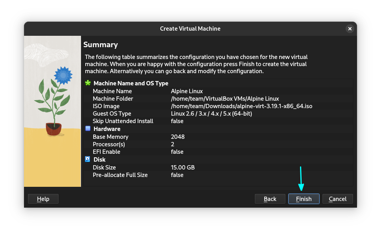The width and height of the screenshot is (381, 234).
Task: Select the Base Memory row
Action: pyautogui.click(x=110, y=137)
